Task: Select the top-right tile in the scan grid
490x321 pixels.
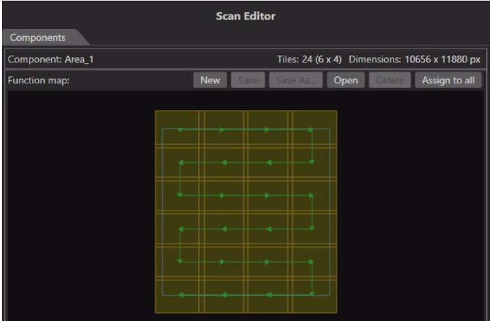Action: click(315, 129)
